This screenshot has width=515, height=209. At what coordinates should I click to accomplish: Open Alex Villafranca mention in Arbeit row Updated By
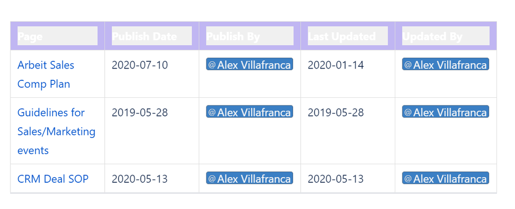point(446,64)
